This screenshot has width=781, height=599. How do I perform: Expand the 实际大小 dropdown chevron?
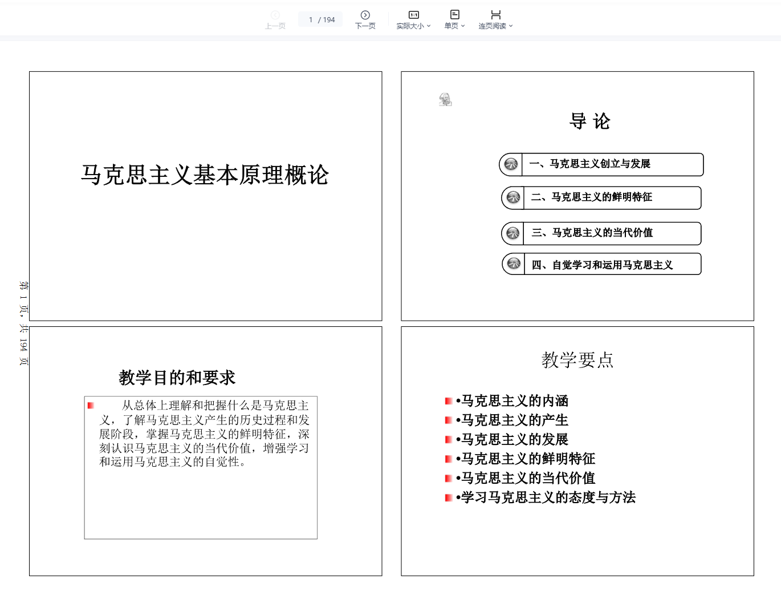click(429, 26)
